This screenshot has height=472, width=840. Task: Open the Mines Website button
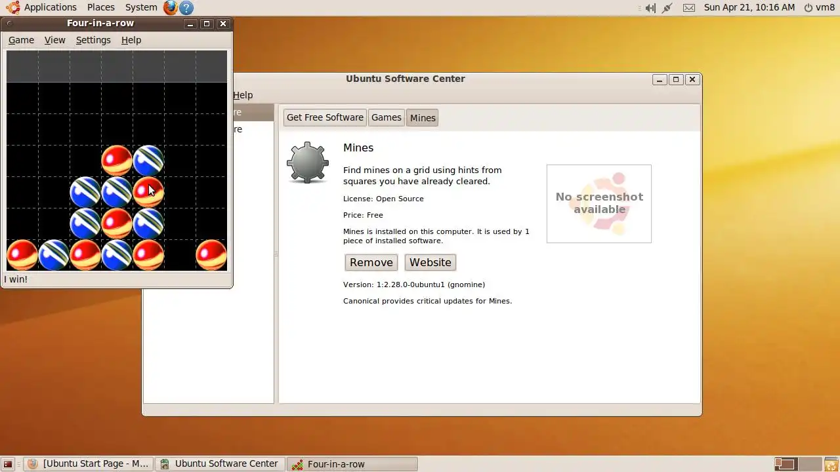(430, 262)
